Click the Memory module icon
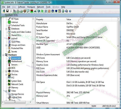This screenshot has height=109, width=121. pyautogui.click(x=9, y=88)
